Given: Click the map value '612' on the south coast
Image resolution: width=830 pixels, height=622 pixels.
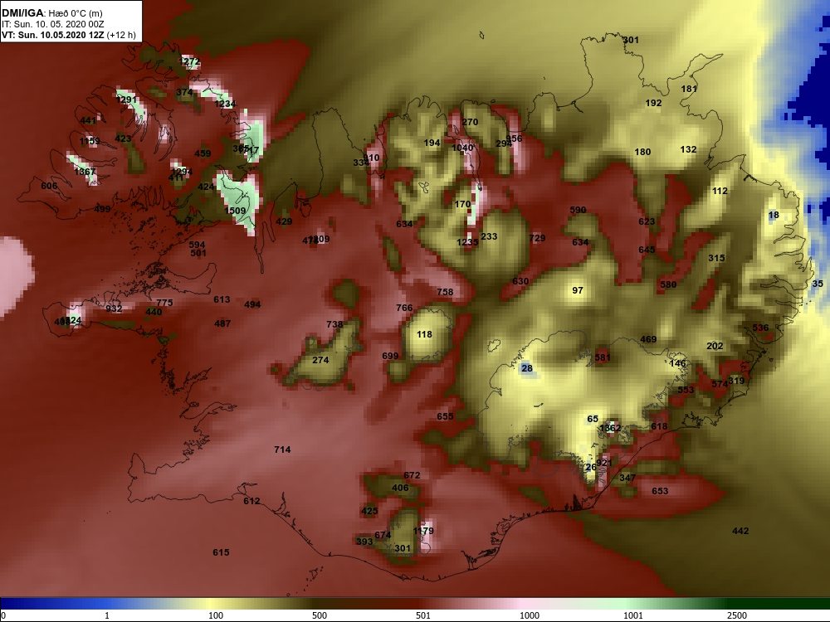Looking at the screenshot, I should 251,501.
